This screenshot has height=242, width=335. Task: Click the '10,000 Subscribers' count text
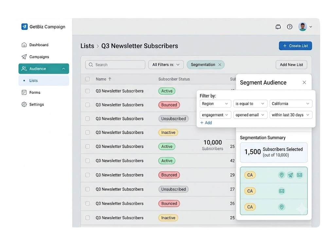[213, 145]
